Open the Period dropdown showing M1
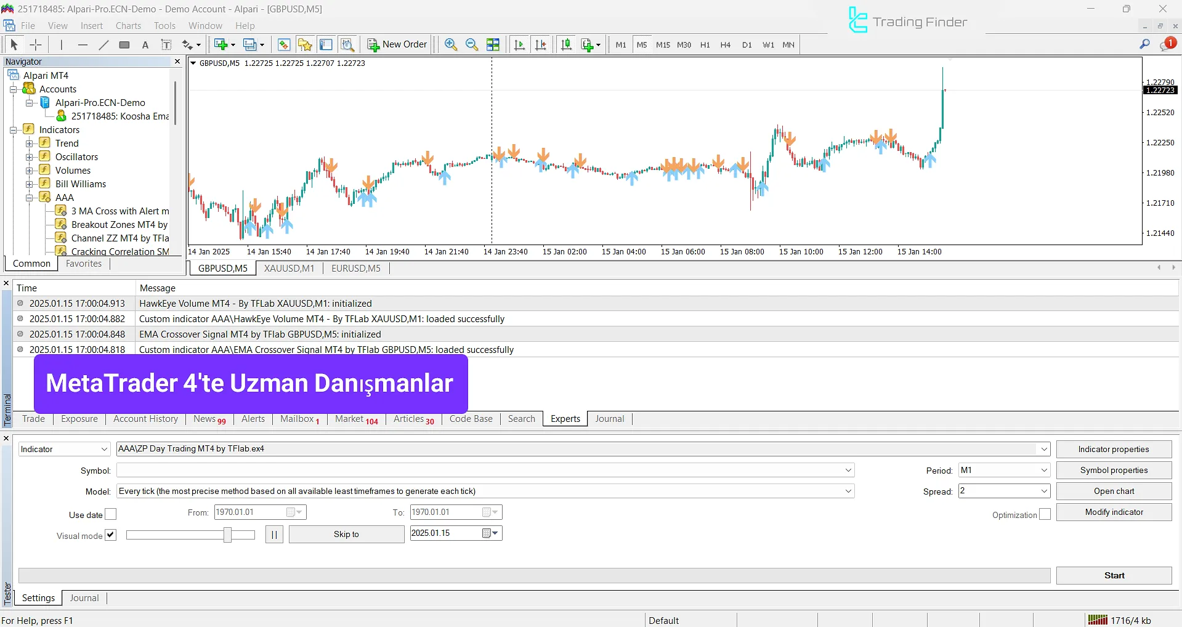 tap(1004, 470)
